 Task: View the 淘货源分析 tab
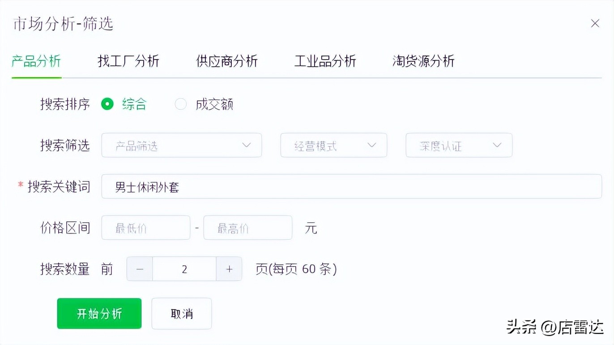(423, 61)
